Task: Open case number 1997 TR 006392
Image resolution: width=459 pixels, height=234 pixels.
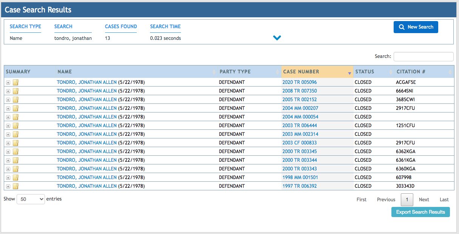Action: [300, 186]
